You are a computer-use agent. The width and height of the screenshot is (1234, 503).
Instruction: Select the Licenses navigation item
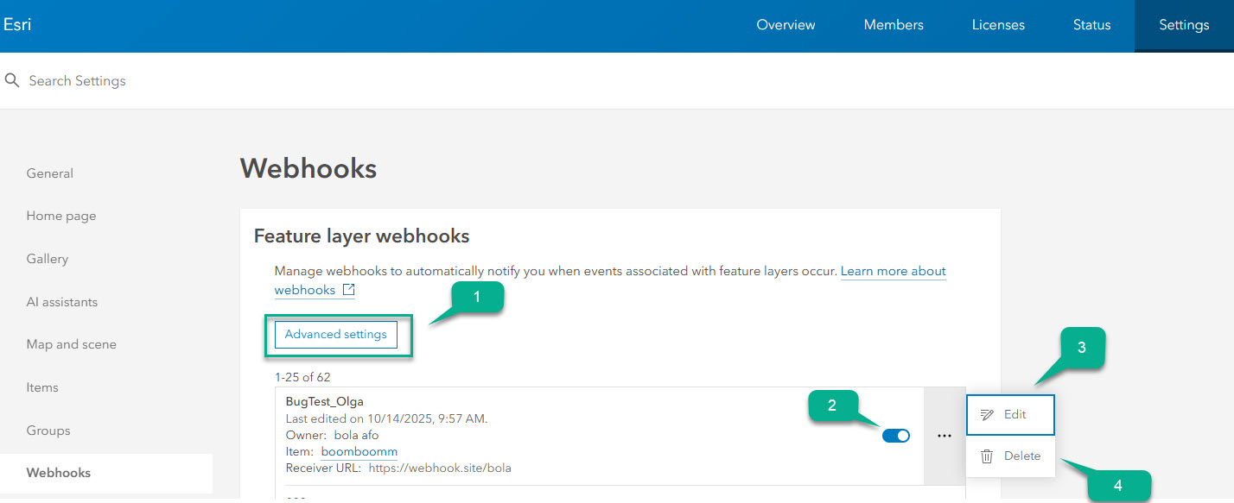[998, 25]
